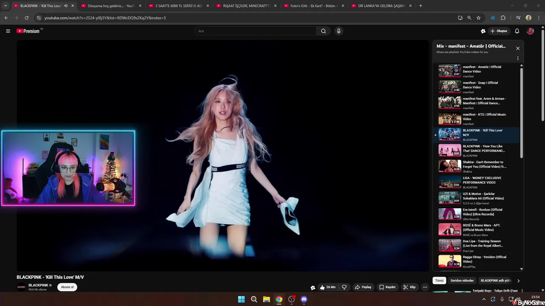Open OBS Studio from the taskbar

tap(291, 299)
